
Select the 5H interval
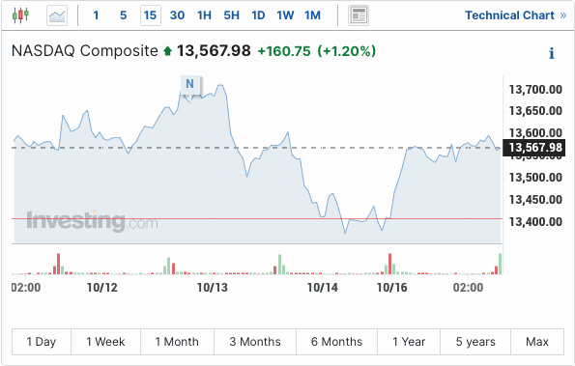pyautogui.click(x=231, y=15)
